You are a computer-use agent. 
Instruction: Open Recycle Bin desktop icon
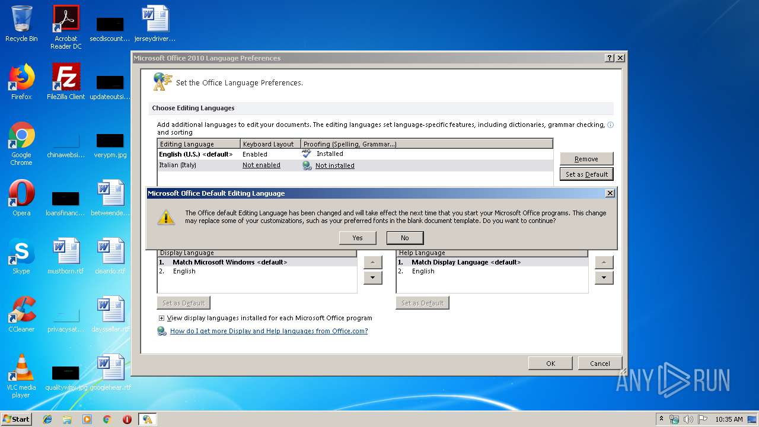pos(21,24)
